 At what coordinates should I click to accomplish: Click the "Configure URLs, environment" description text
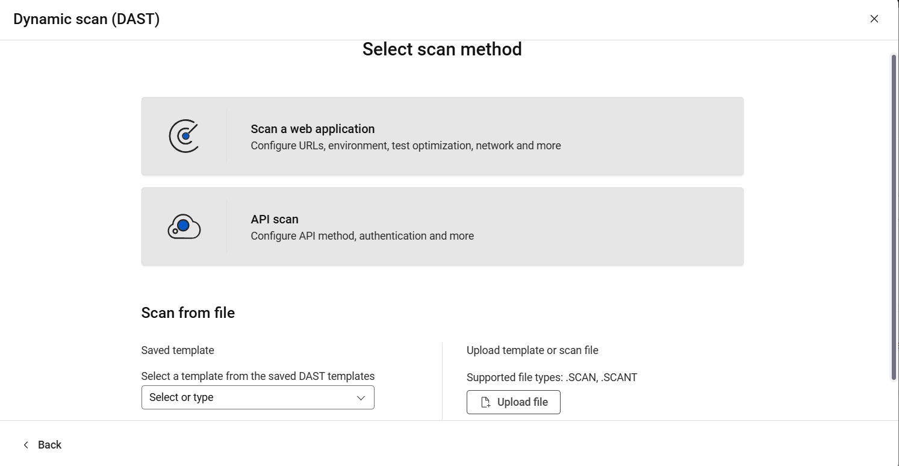click(405, 146)
